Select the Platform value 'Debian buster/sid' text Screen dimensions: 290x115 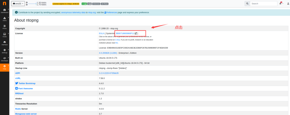pos(124,63)
